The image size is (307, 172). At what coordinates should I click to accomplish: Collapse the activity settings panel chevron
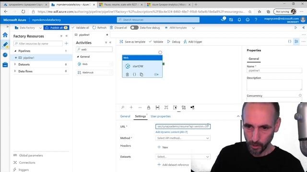click(238, 116)
